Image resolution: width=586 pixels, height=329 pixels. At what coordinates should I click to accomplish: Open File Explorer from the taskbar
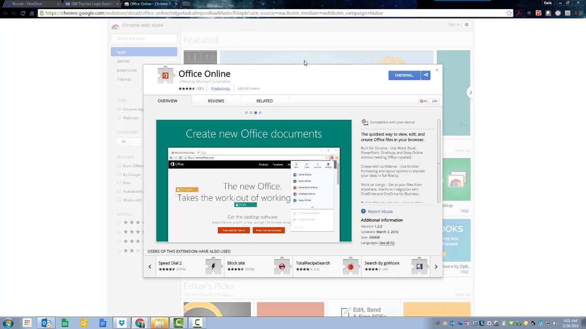[x=159, y=323]
